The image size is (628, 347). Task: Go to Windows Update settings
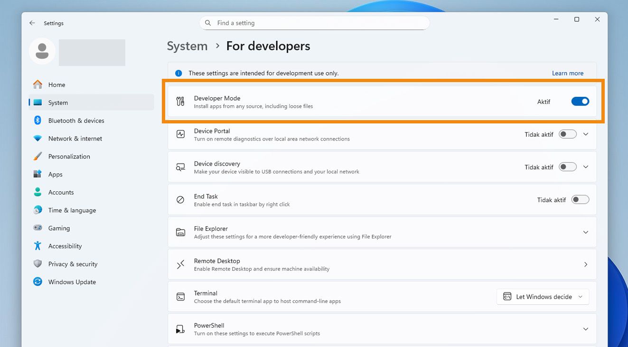tap(72, 282)
